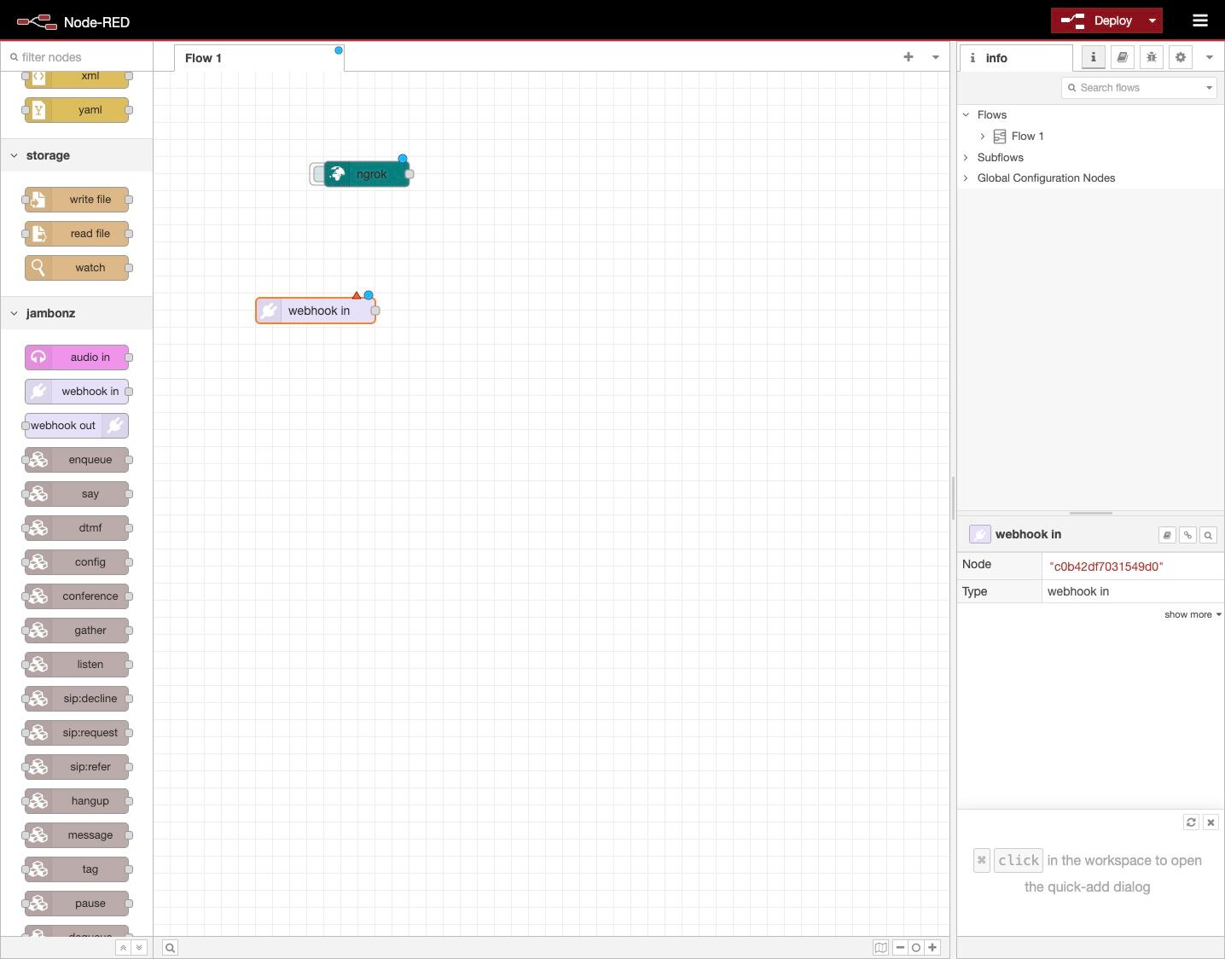The image size is (1225, 959).
Task: Collapse the Flows tree section
Action: tap(966, 114)
